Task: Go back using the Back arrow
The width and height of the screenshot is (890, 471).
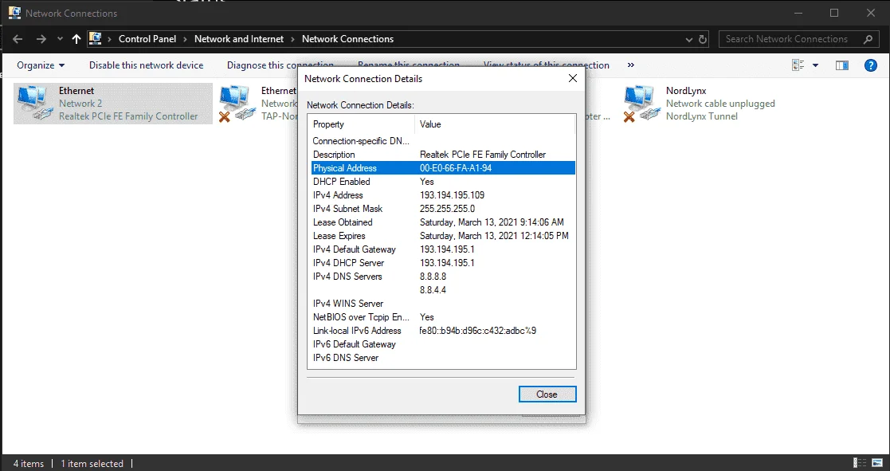Action: 18,39
